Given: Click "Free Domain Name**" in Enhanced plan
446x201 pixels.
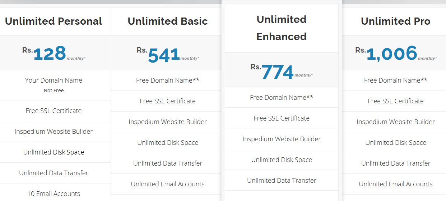Looking at the screenshot, I should (282, 97).
